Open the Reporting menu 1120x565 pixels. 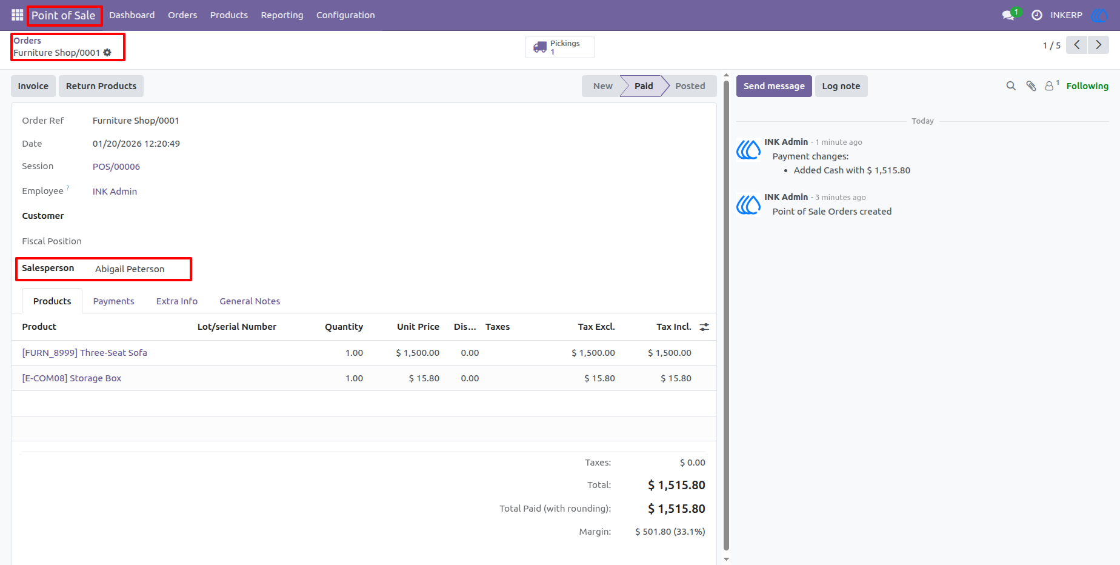282,15
